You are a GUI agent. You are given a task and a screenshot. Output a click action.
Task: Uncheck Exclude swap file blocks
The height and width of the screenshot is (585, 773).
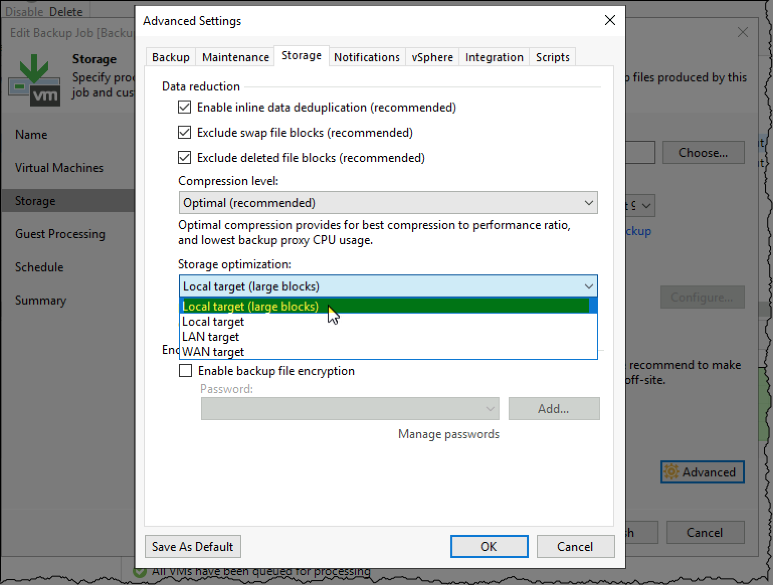tap(184, 132)
